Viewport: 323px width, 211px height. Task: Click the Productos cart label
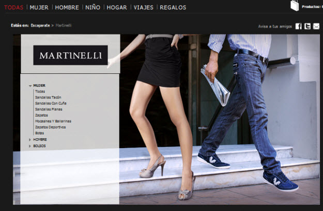312,7
